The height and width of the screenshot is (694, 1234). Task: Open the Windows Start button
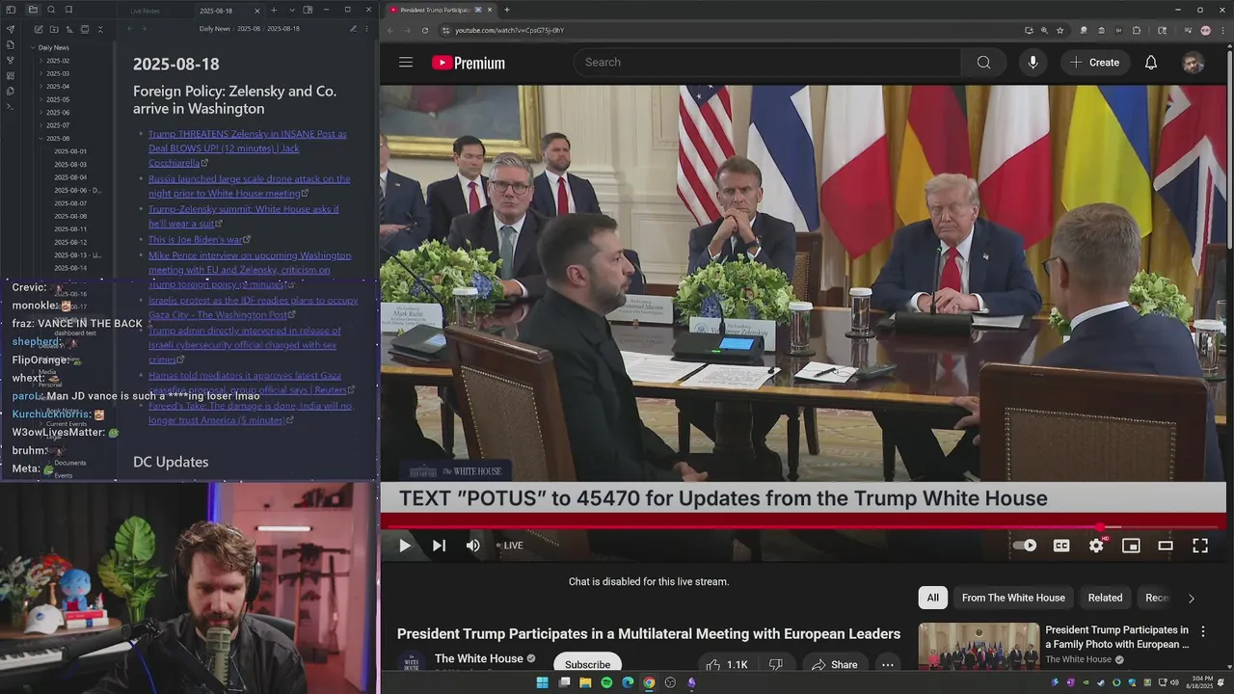point(543,682)
